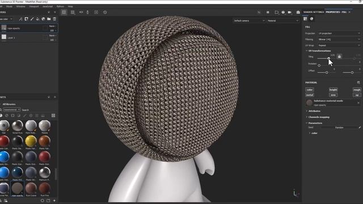Open the video camera settings icon
Image resolution: width=363 pixels, height=204 pixels.
click(290, 12)
